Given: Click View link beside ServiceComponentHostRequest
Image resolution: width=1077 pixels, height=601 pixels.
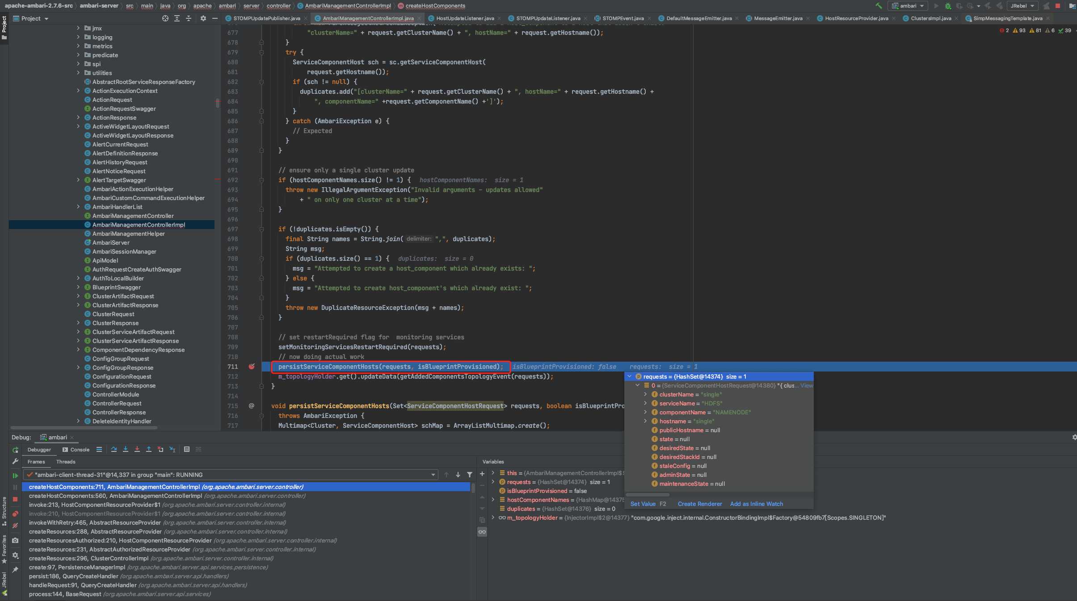Looking at the screenshot, I should pos(806,385).
